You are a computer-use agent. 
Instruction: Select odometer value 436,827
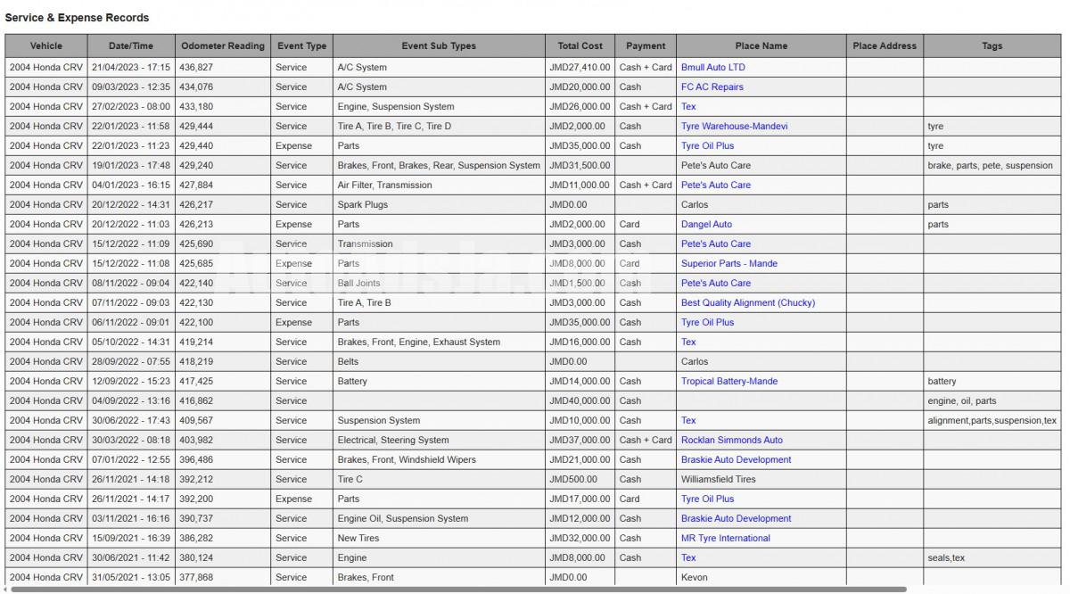[196, 67]
